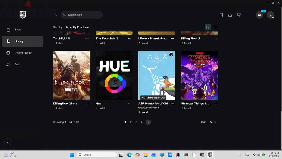Open the shopping cart
The height and width of the screenshot is (159, 282).
[x=238, y=15]
